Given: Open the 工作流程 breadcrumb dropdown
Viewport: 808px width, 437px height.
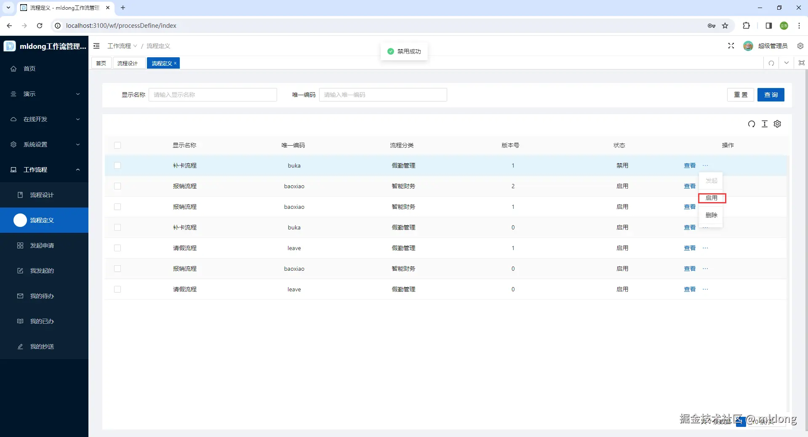Looking at the screenshot, I should [122, 46].
